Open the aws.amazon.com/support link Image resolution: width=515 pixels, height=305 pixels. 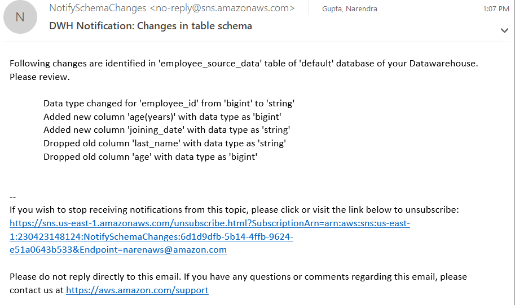click(137, 290)
